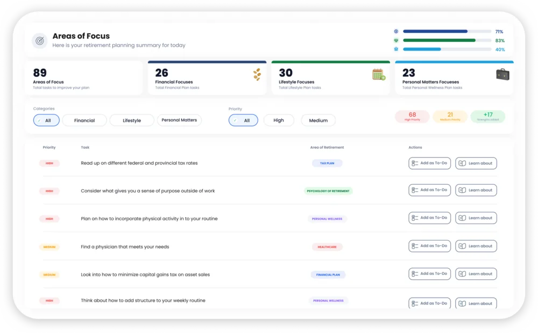Click the green +17 badge
The height and width of the screenshot is (333, 538).
(x=488, y=117)
